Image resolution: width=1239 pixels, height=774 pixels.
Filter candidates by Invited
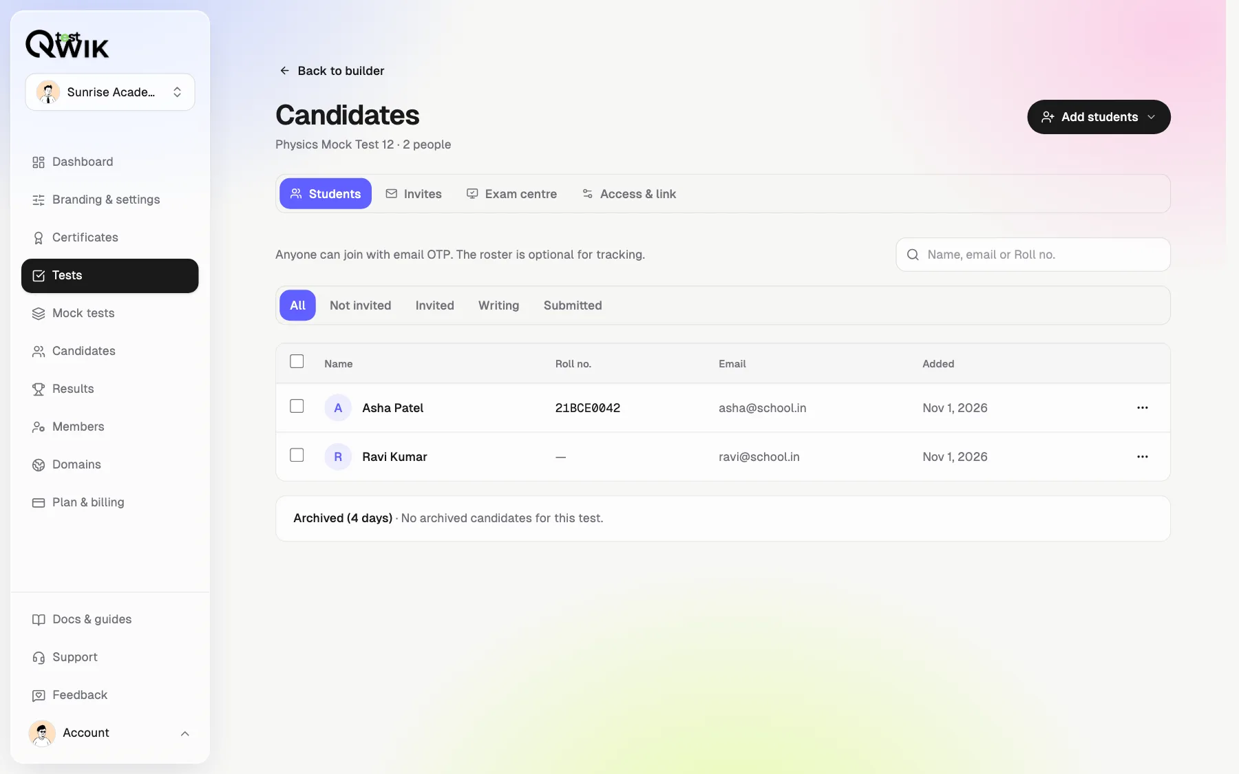coord(434,305)
